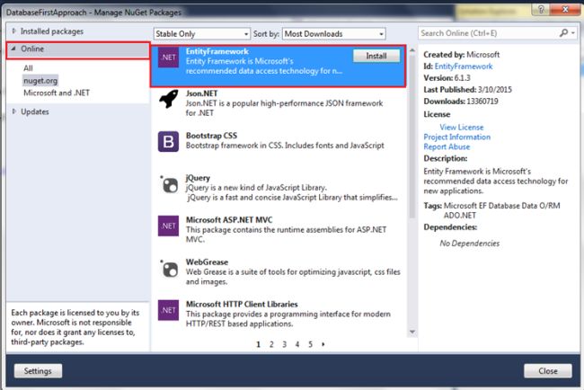584x390 pixels.
Task: Collapse the Online node
Action: click(13, 49)
